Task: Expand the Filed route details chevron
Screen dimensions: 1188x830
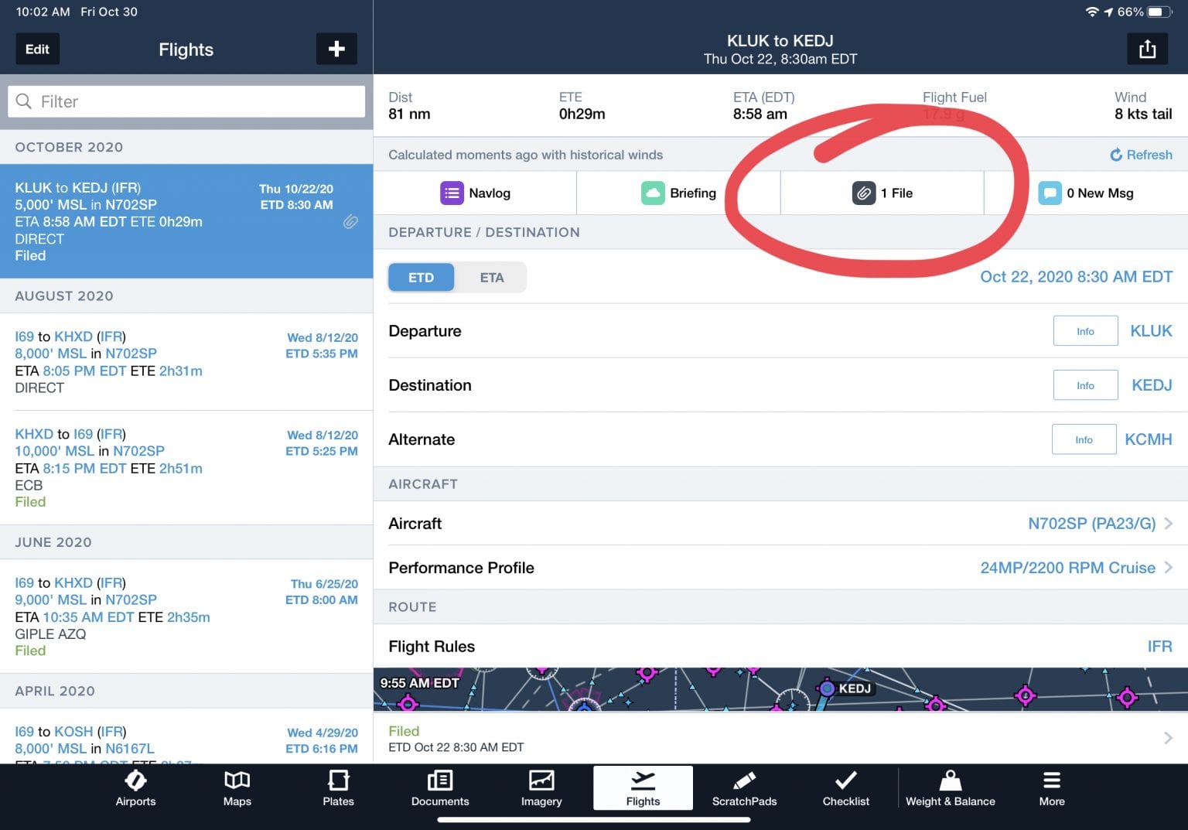Action: [x=1167, y=738]
